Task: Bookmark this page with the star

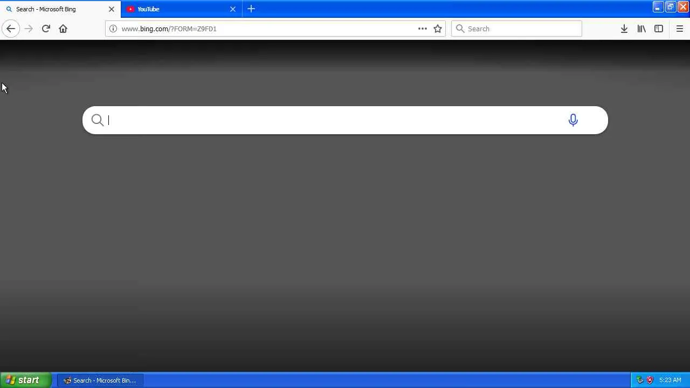Action: [438, 29]
